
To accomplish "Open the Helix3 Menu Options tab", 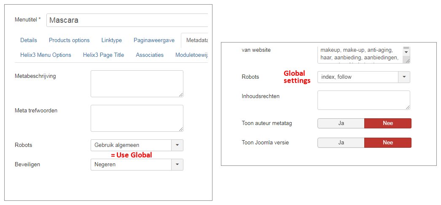I will tap(46, 55).
